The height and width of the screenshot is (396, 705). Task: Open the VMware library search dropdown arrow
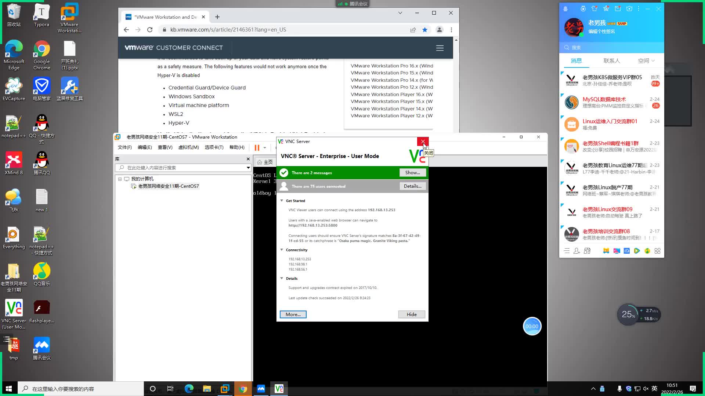(x=248, y=168)
